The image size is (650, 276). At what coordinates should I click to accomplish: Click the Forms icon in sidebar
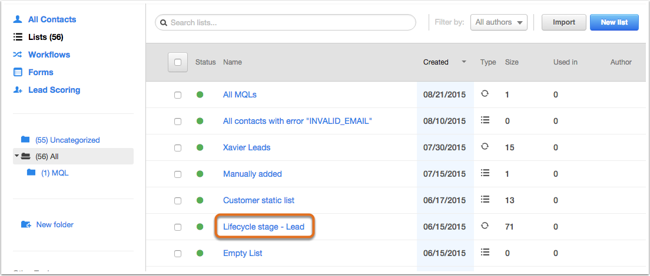tap(18, 72)
